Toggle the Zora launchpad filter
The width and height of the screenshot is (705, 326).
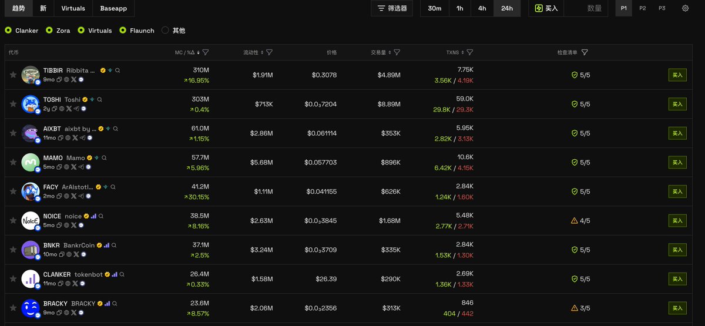[x=49, y=31]
